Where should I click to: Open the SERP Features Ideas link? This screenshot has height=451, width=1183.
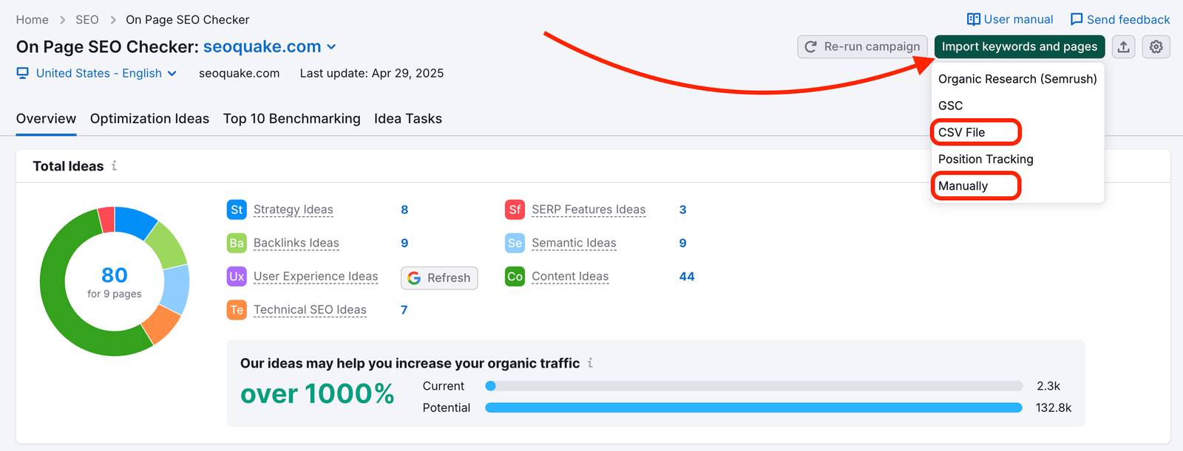tap(589, 210)
